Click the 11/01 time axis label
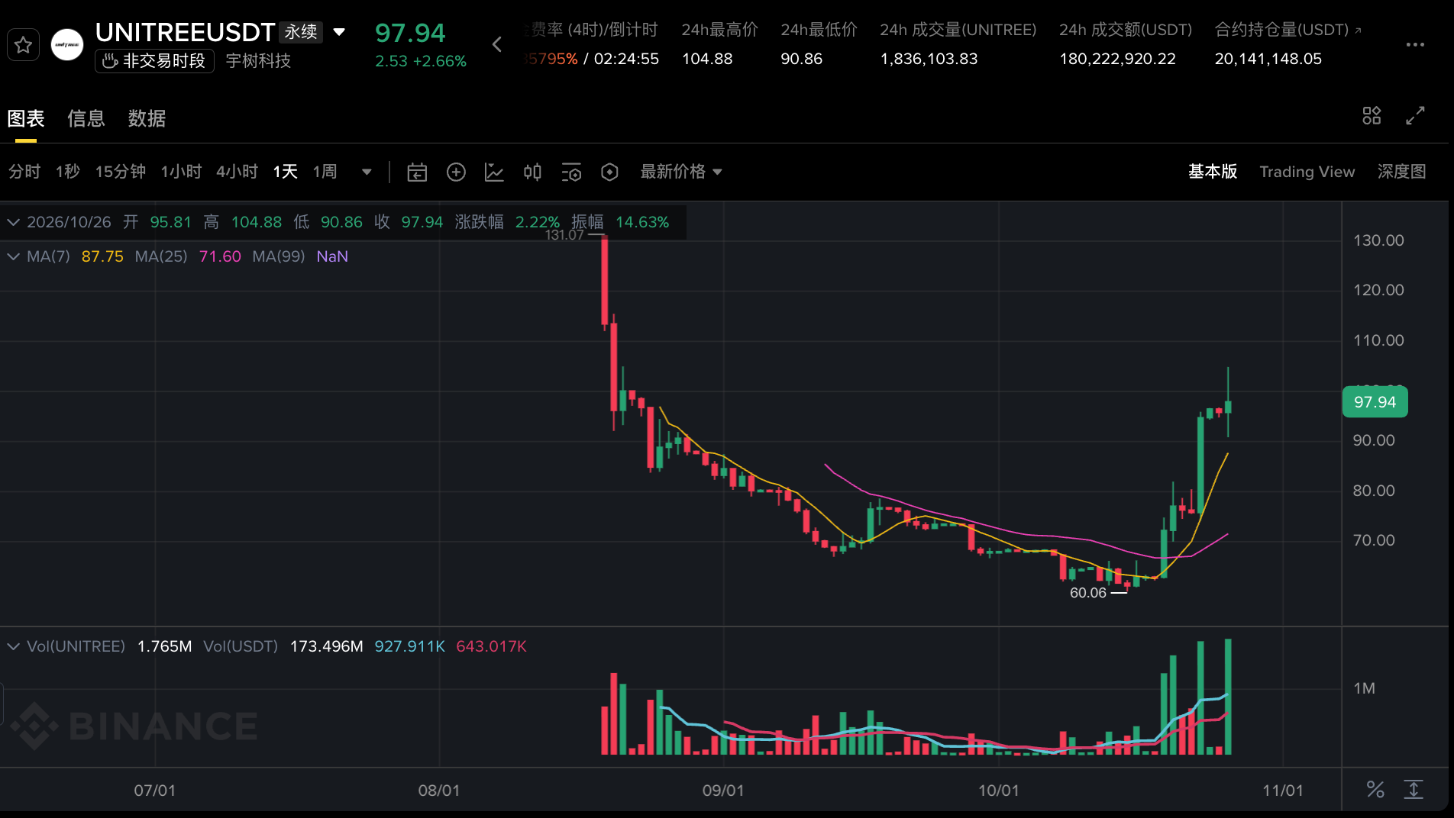Image resolution: width=1454 pixels, height=818 pixels. coord(1283,791)
